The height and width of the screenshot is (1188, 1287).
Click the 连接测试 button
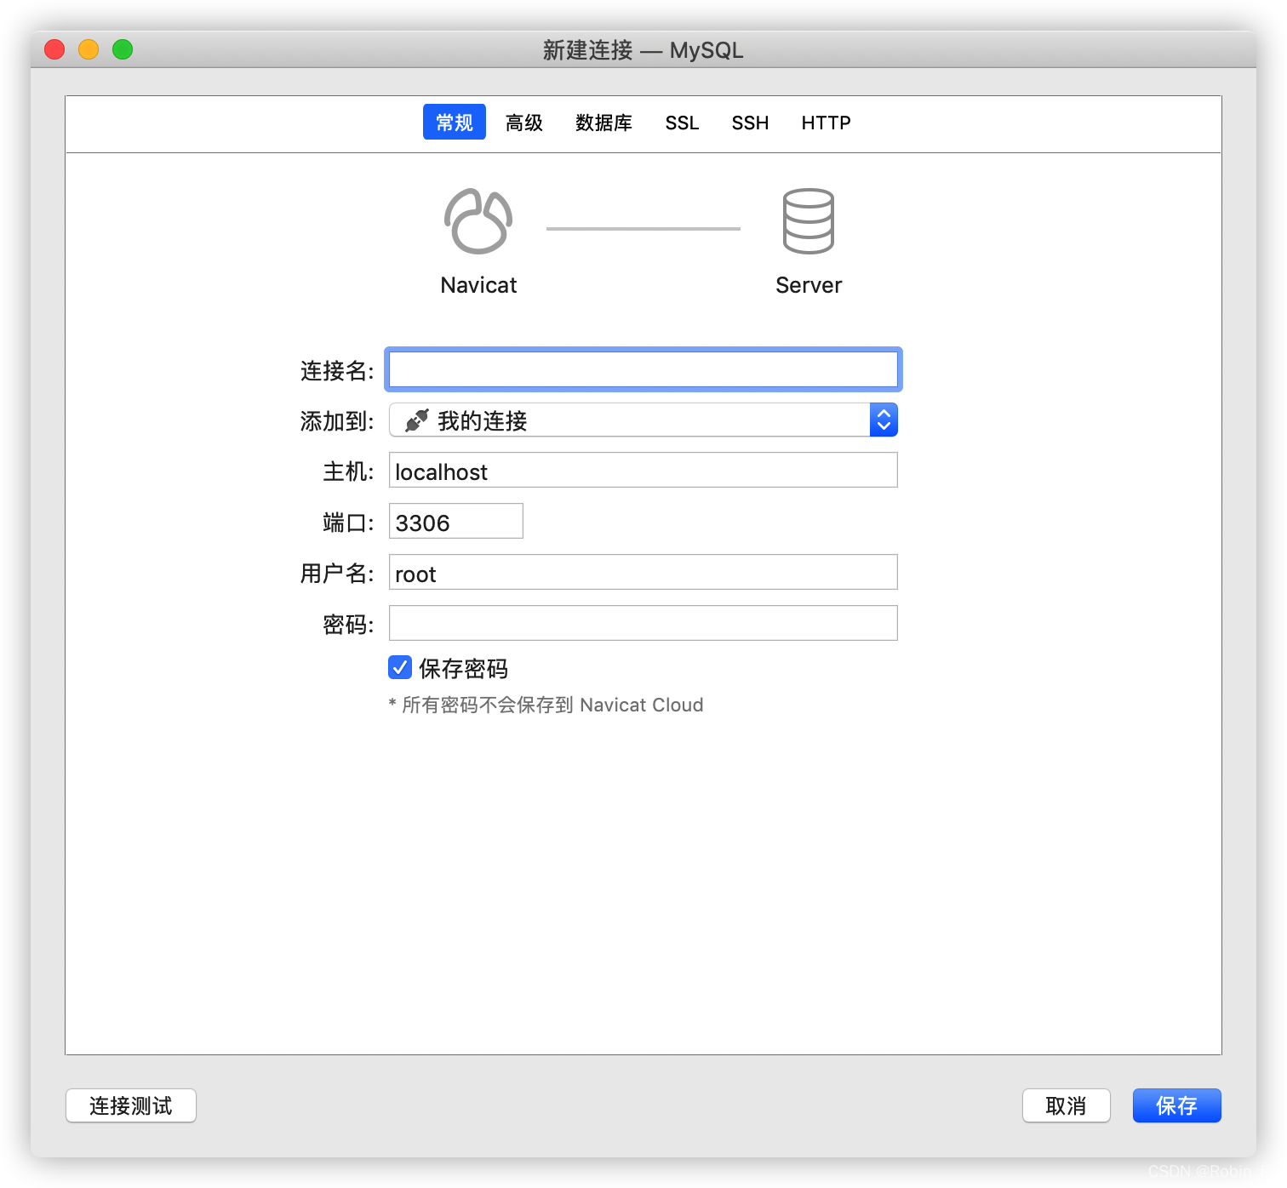click(x=131, y=1105)
